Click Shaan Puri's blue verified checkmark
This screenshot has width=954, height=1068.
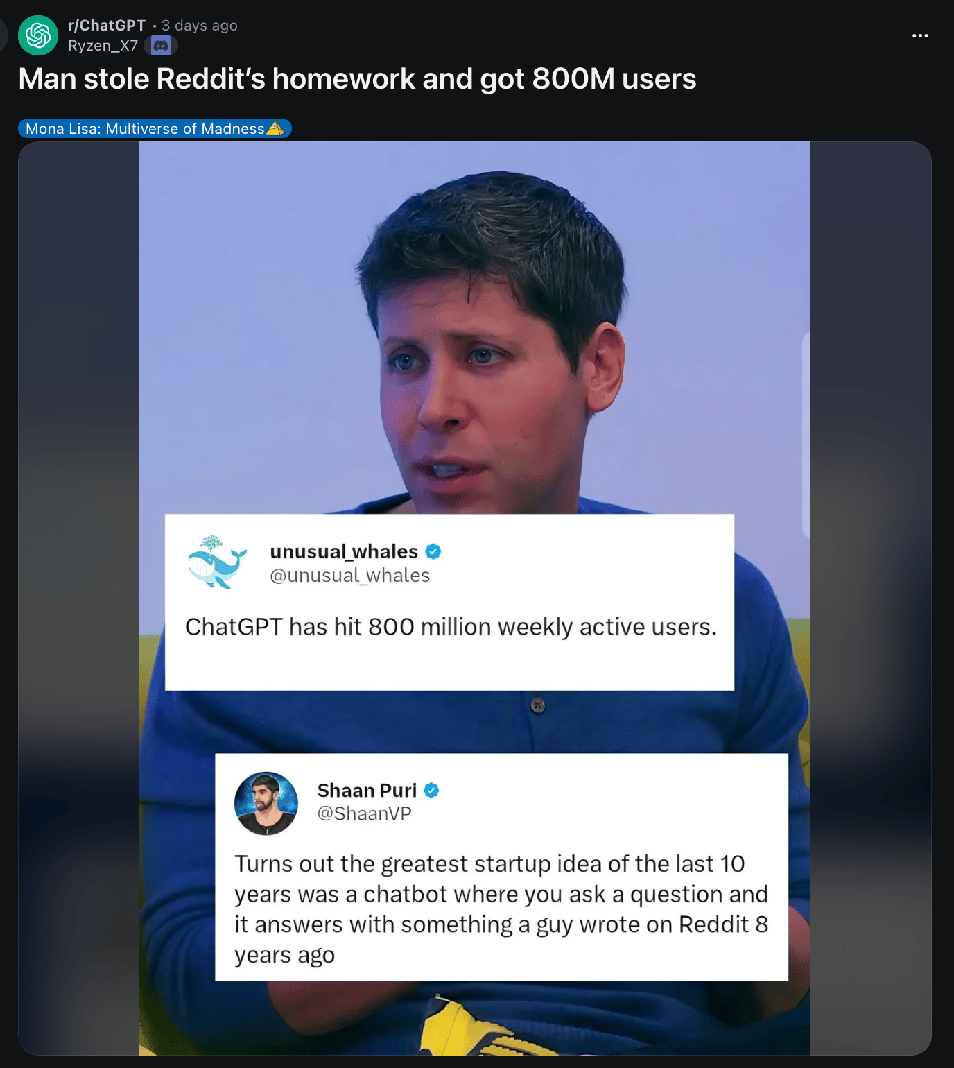(431, 791)
